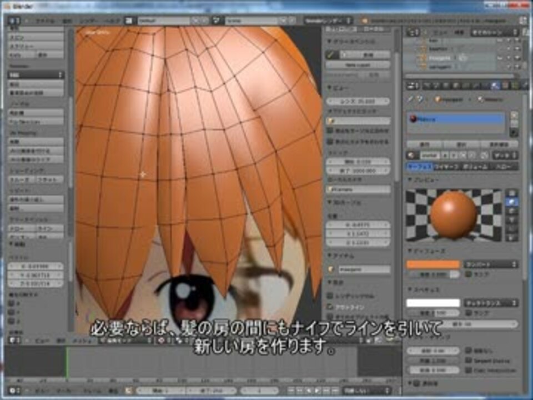Jump to start frame playback button

click(291, 391)
